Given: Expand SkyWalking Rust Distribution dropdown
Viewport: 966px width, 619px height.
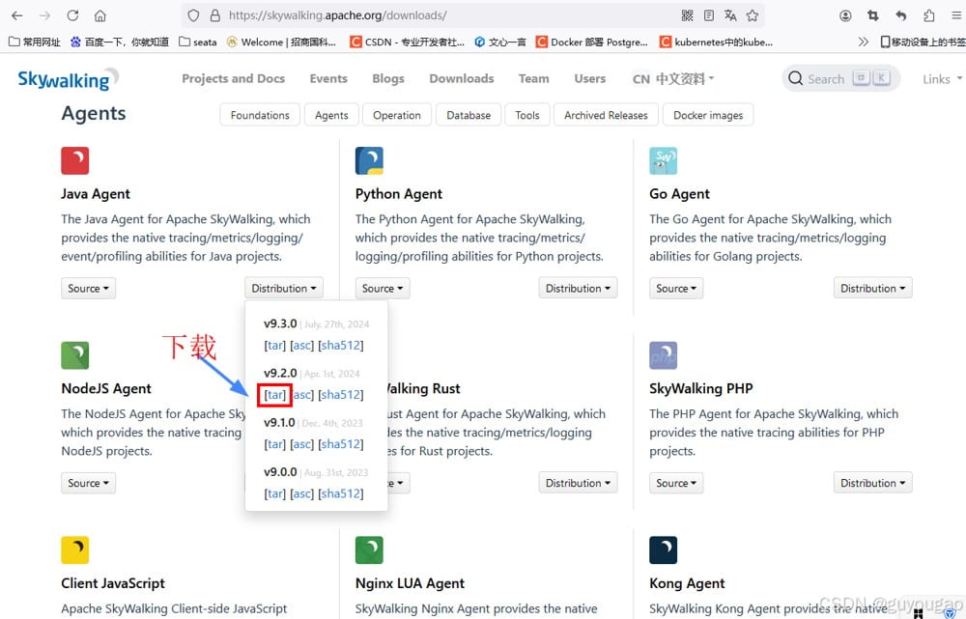Looking at the screenshot, I should 578,483.
